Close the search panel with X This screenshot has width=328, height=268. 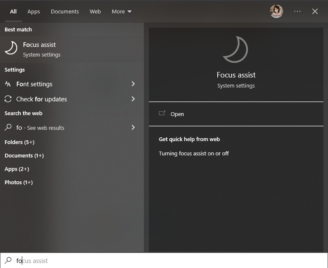(x=315, y=11)
